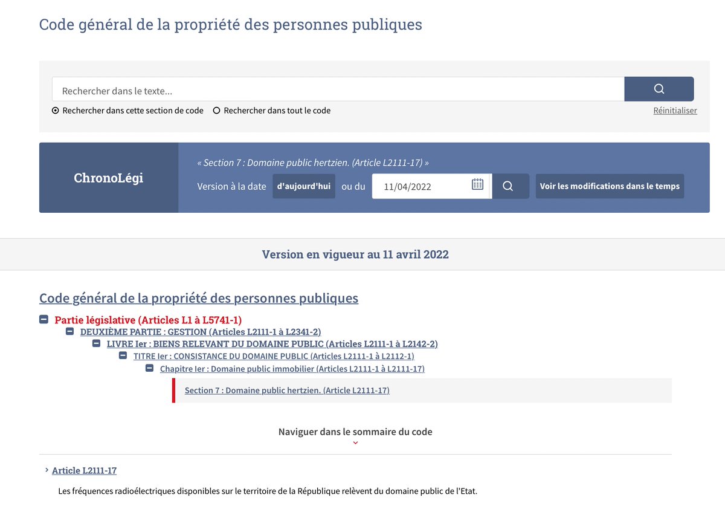The image size is (725, 506).
Task: Collapse 'DEUXIÈME PARTIE : GESTION' node
Action: (x=70, y=331)
